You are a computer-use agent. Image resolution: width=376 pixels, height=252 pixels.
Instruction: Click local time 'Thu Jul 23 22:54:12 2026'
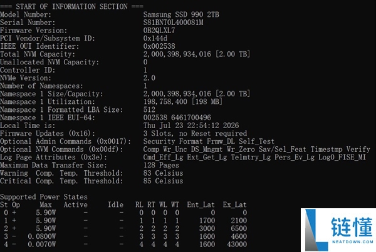click(x=191, y=125)
